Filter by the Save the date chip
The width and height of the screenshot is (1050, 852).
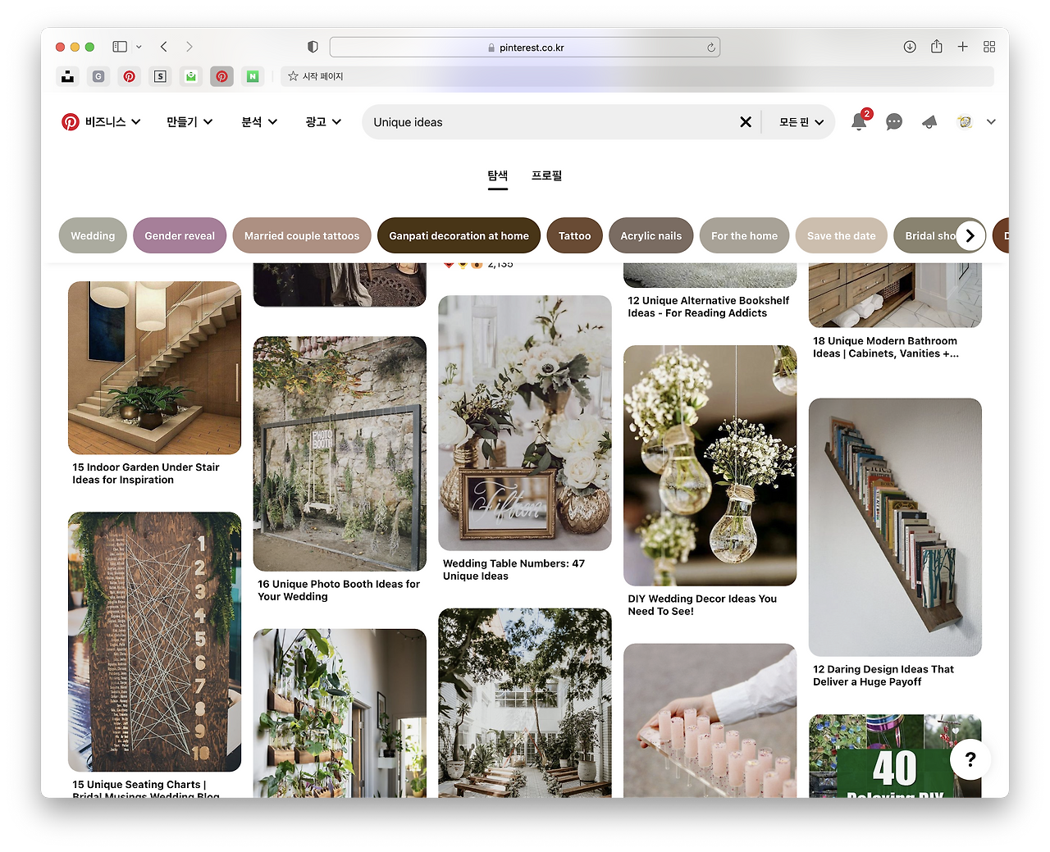842,235
